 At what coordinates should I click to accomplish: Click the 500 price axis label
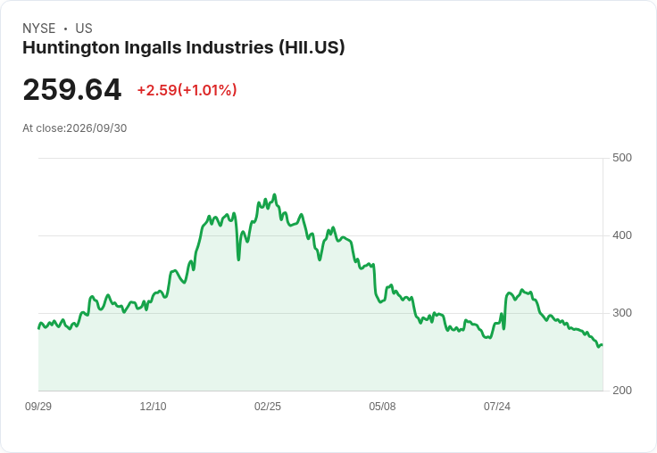[622, 158]
